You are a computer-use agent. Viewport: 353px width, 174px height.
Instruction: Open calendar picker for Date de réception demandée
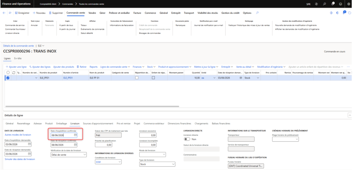30,154
